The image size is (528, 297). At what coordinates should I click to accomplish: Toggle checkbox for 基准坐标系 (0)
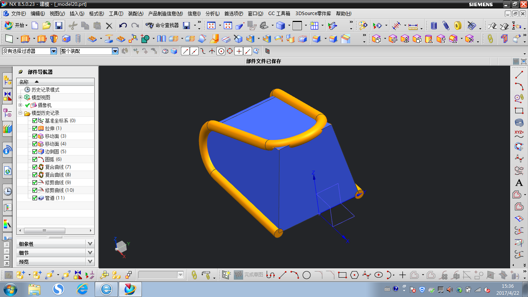[x=35, y=121]
